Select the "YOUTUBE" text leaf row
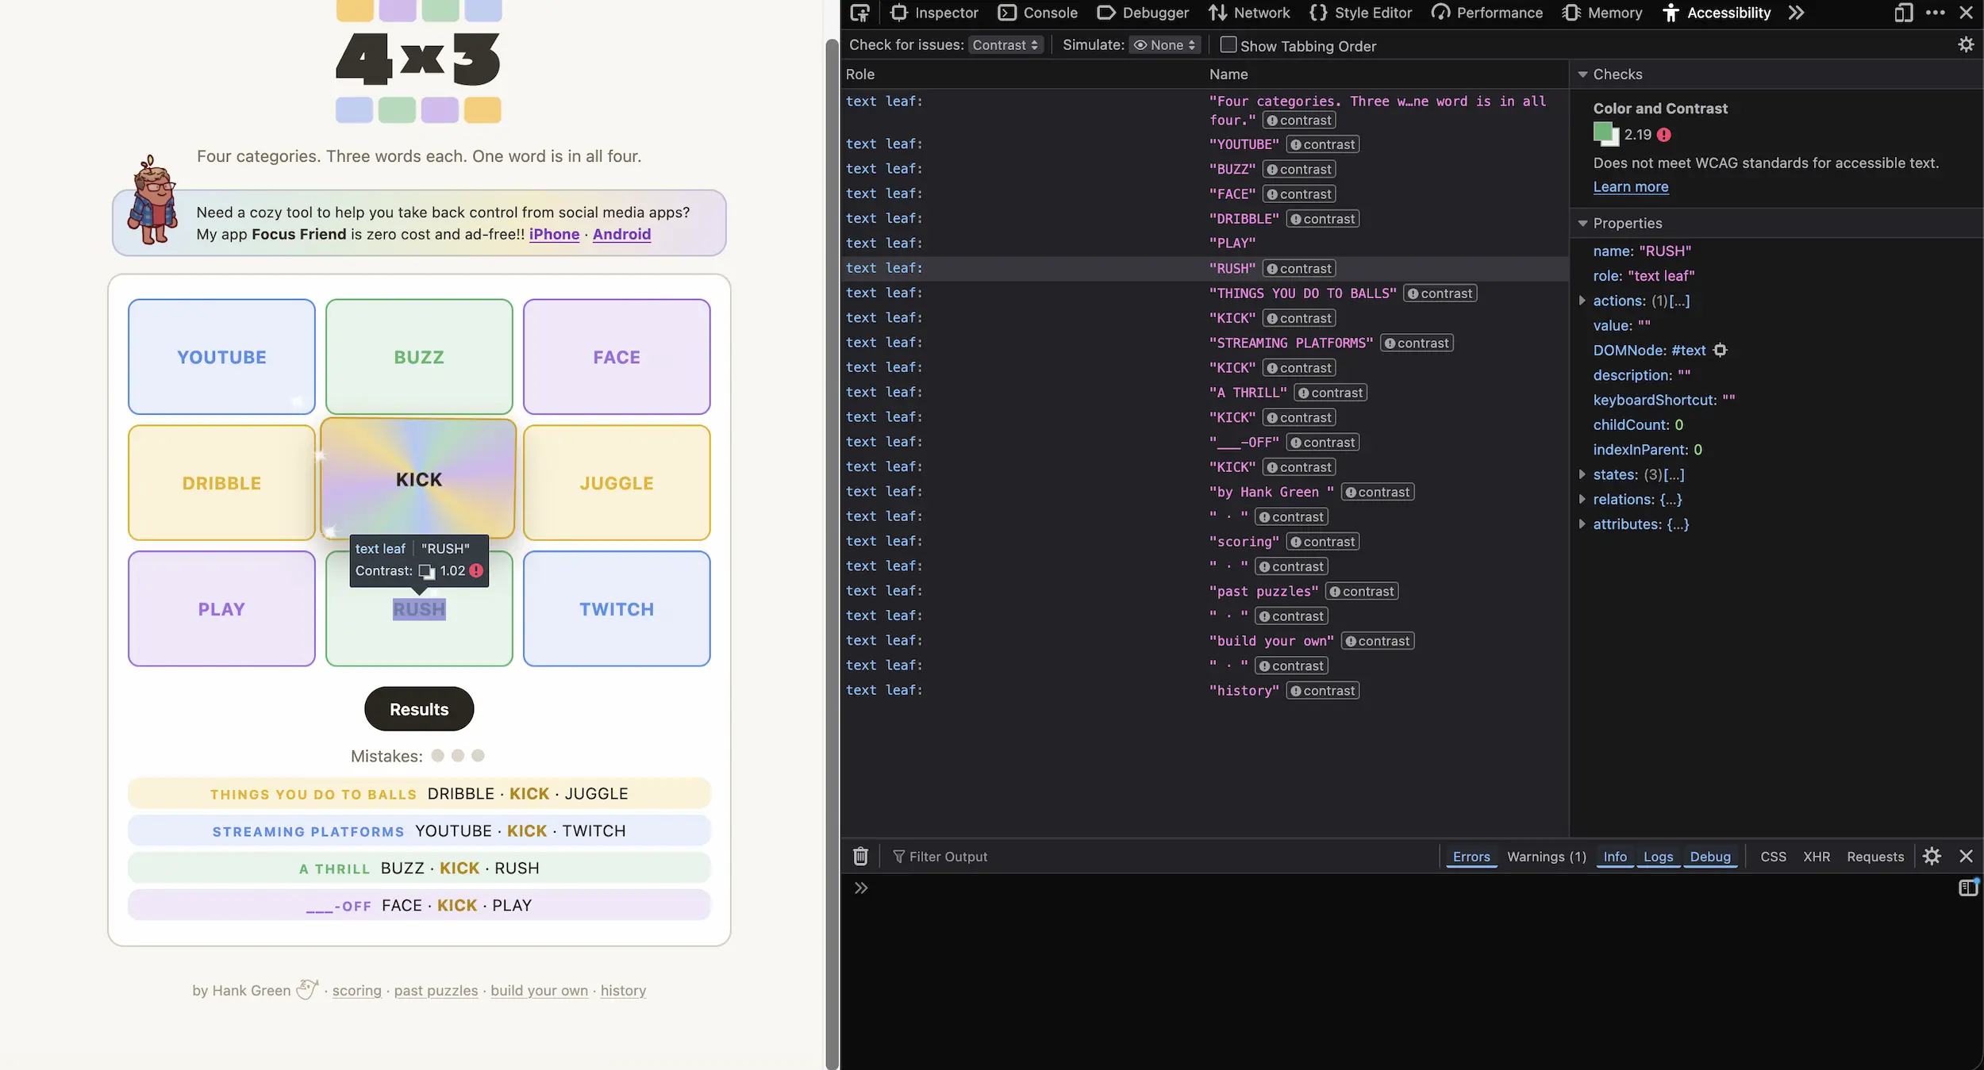 click(1205, 144)
